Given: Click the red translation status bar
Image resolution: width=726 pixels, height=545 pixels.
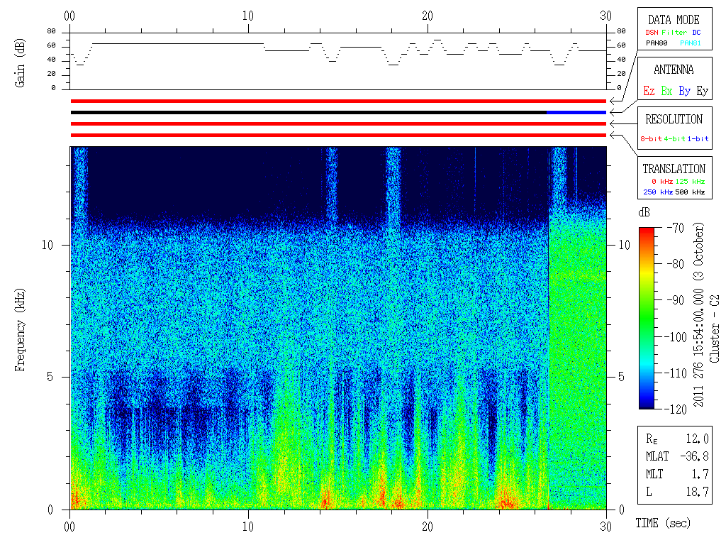Looking at the screenshot, I should tap(338, 136).
